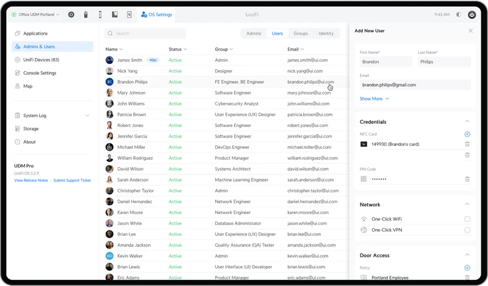The width and height of the screenshot is (488, 286).
Task: Select the Users tab
Action: tap(277, 34)
